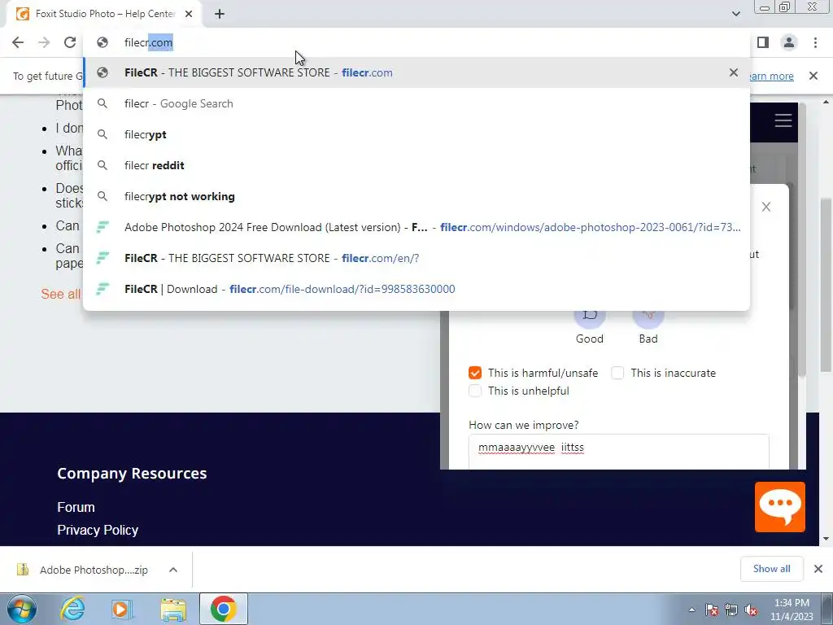Remove the first FileCR suggestion with X
The width and height of the screenshot is (833, 625).
pos(734,72)
